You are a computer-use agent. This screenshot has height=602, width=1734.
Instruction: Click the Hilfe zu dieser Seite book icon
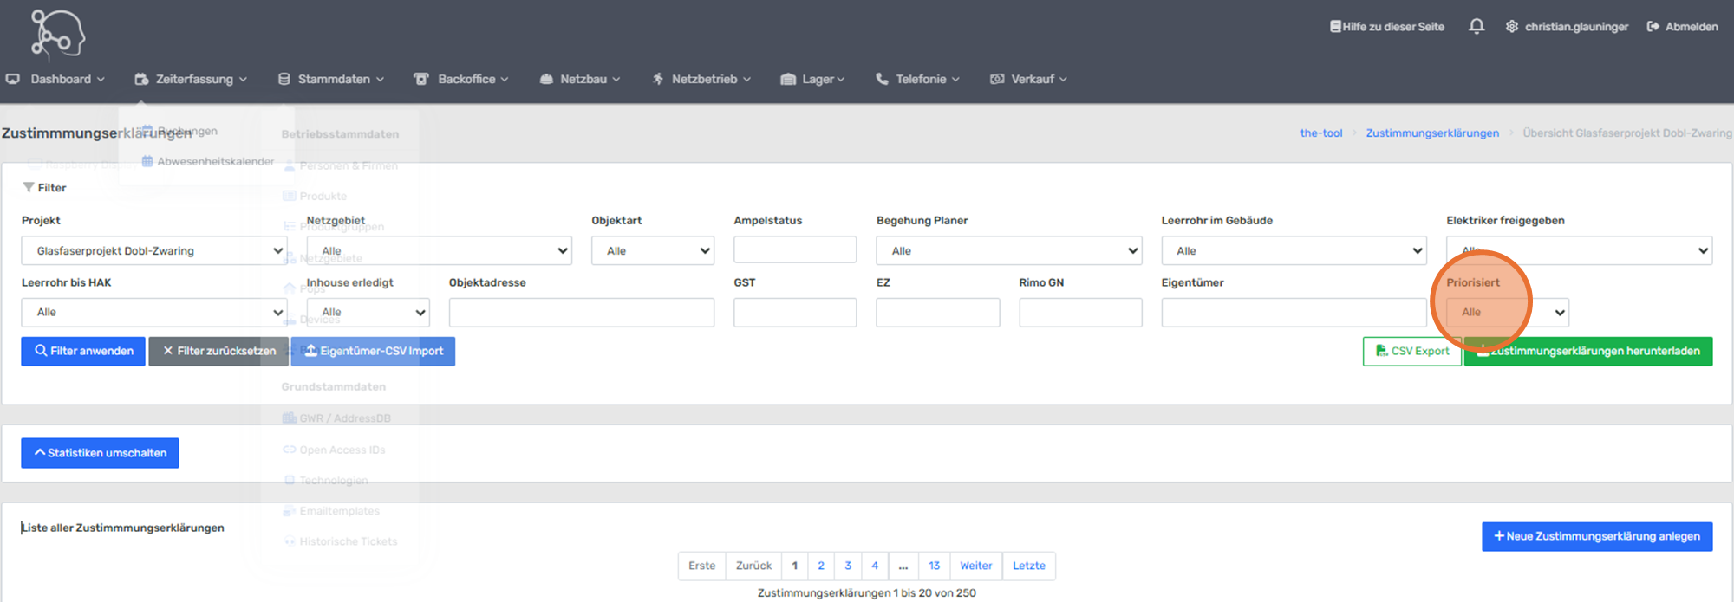tap(1335, 27)
